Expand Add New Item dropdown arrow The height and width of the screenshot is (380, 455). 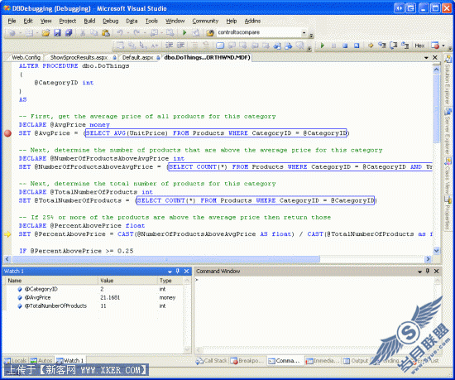37,33
